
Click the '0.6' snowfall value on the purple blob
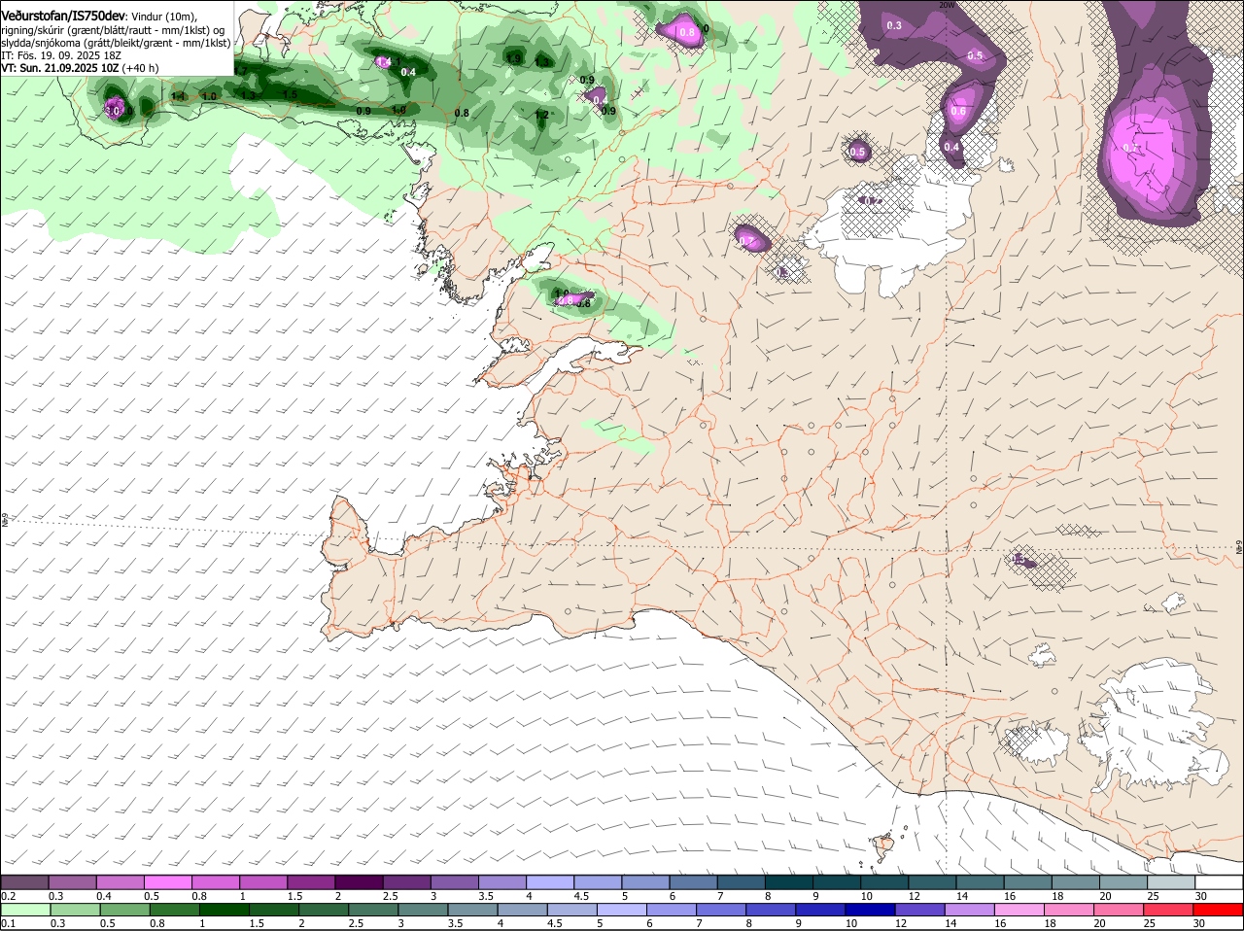[958, 112]
